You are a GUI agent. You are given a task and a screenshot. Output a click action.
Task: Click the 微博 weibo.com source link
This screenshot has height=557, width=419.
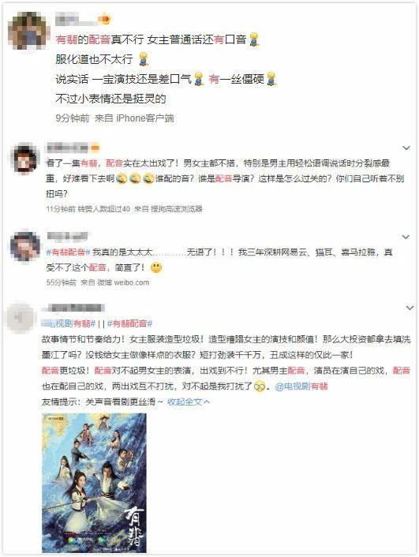coord(123,282)
